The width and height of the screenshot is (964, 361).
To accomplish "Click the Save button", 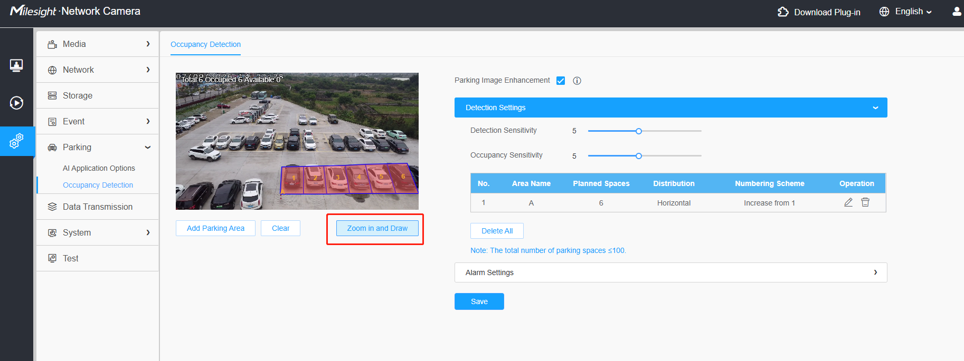I will [479, 301].
